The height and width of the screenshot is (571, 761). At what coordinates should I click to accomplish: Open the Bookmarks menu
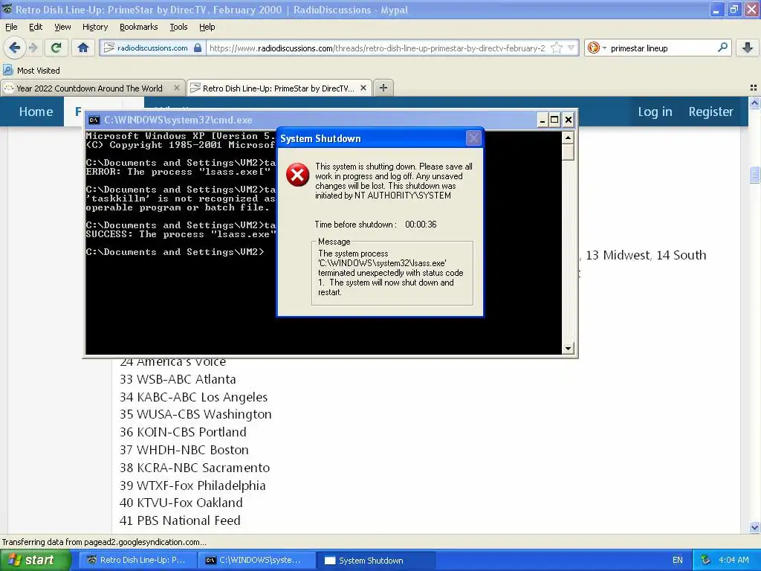click(138, 28)
